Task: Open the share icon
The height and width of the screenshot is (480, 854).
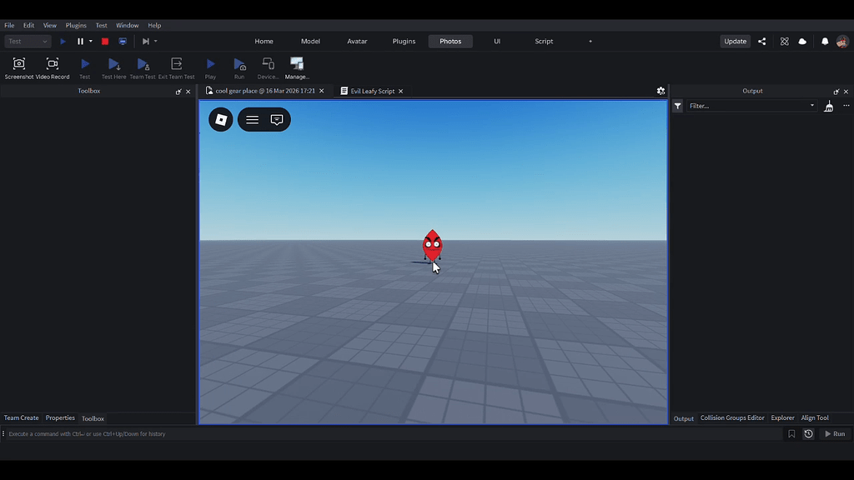Action: click(x=762, y=42)
